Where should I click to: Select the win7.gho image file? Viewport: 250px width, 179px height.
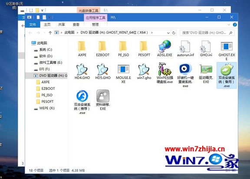[144, 72]
